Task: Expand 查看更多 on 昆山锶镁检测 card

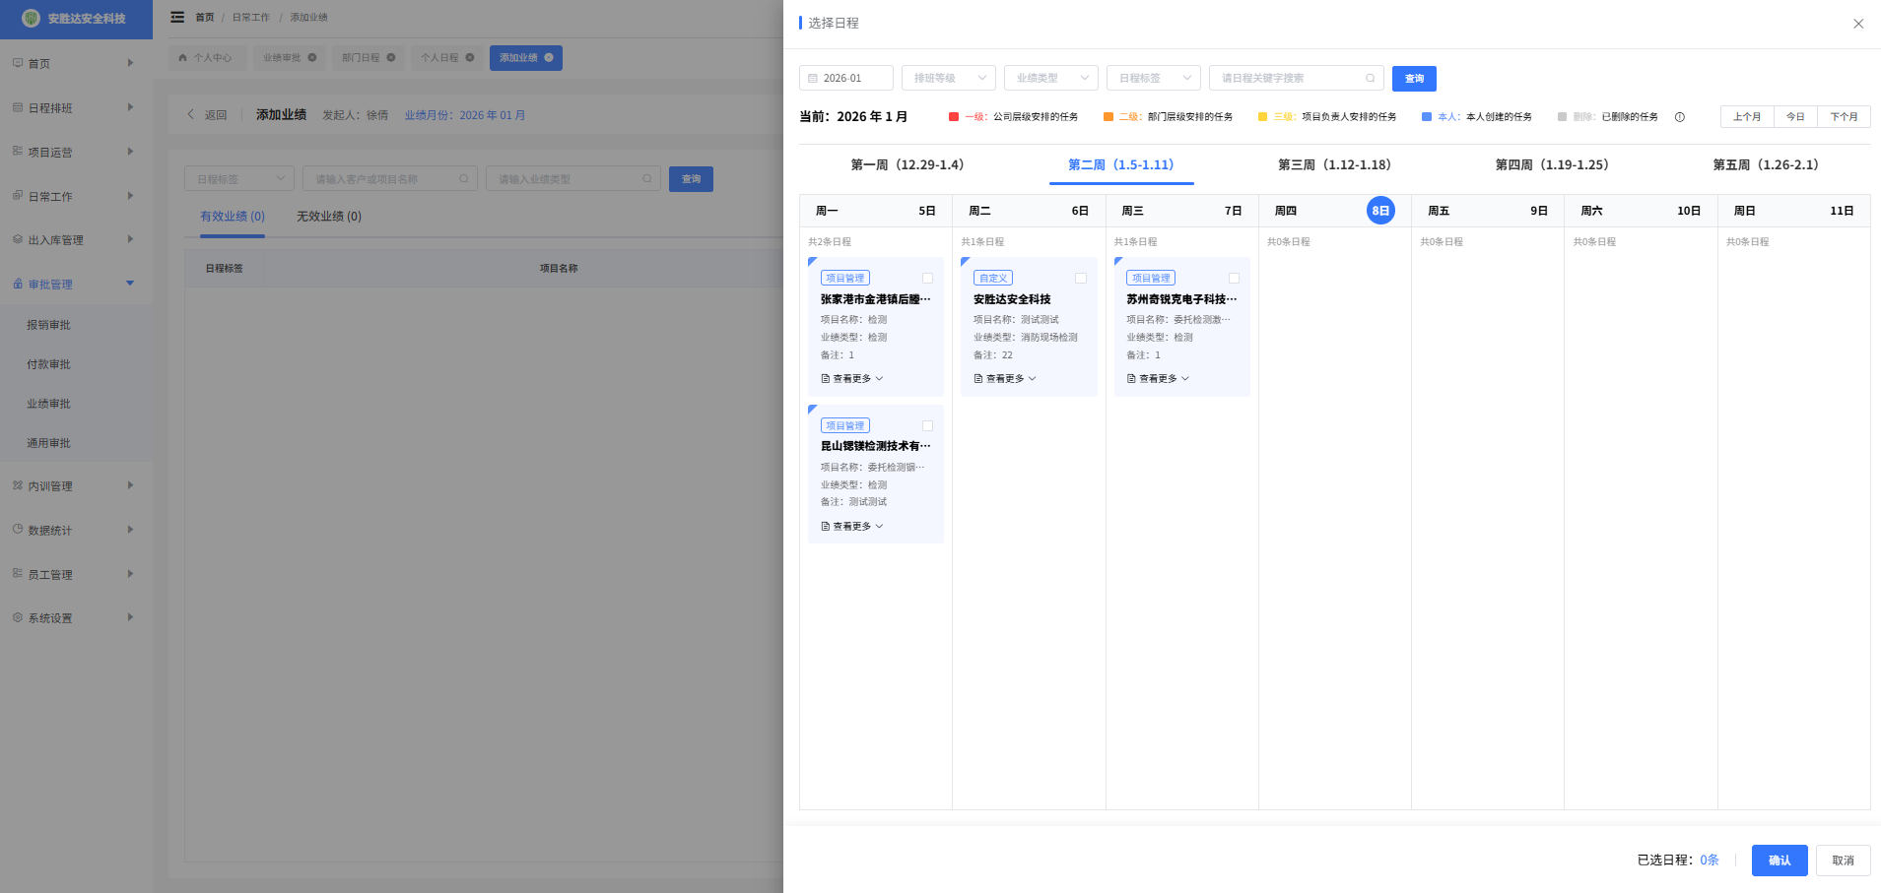Action: (852, 527)
